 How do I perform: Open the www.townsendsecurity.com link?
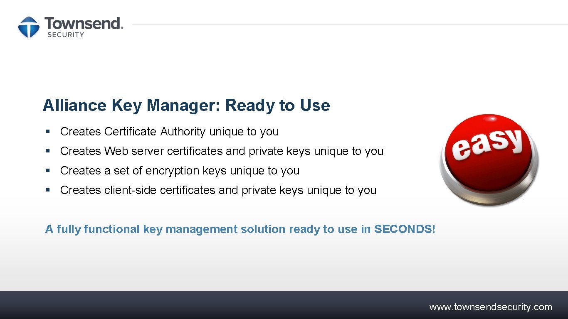point(491,307)
